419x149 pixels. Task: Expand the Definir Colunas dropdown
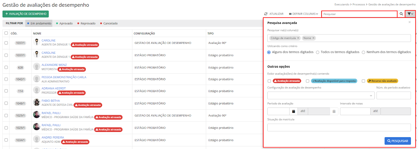304,14
